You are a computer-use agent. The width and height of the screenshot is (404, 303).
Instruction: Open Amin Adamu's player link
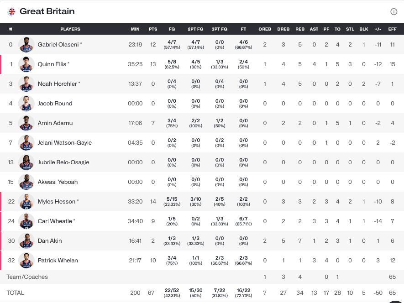55,123
